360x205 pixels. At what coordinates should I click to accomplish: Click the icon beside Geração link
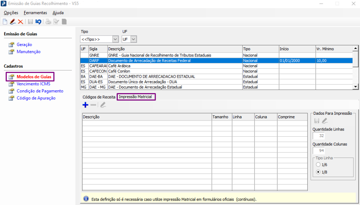coord(11,45)
